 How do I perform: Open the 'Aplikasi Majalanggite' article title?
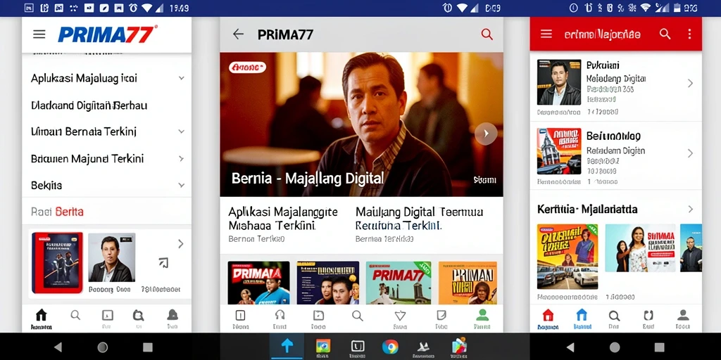coord(283,219)
